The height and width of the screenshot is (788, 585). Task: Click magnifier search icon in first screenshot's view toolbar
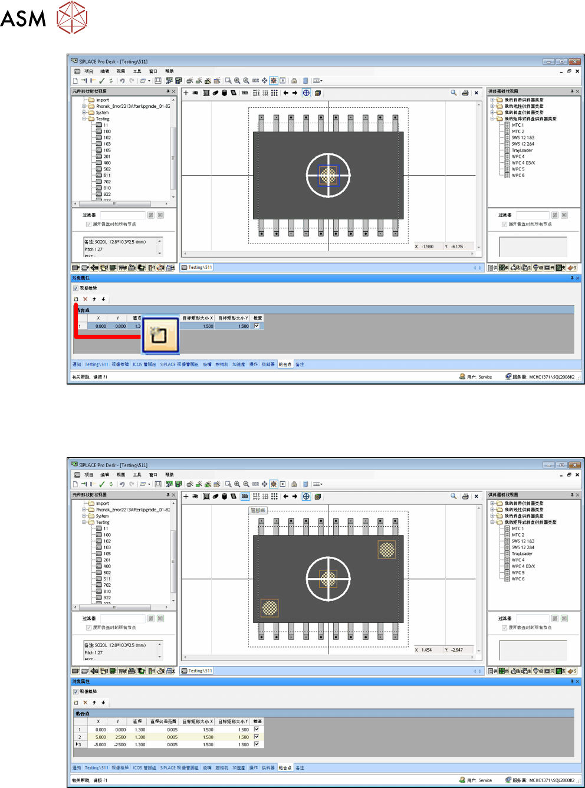[453, 93]
